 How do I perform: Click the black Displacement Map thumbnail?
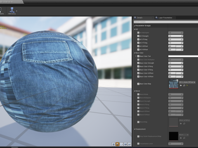pos(174,136)
